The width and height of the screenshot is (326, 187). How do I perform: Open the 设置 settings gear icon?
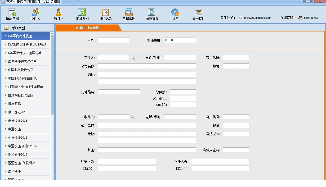175,15
